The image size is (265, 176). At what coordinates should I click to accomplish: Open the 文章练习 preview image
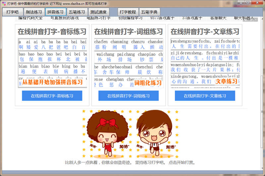tap(205, 63)
